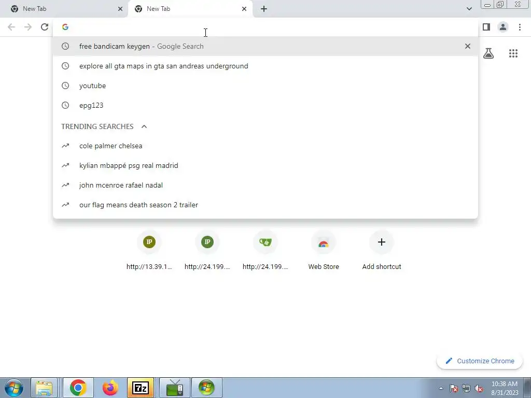Choose the free bandicam keygen suggestion

(x=265, y=46)
